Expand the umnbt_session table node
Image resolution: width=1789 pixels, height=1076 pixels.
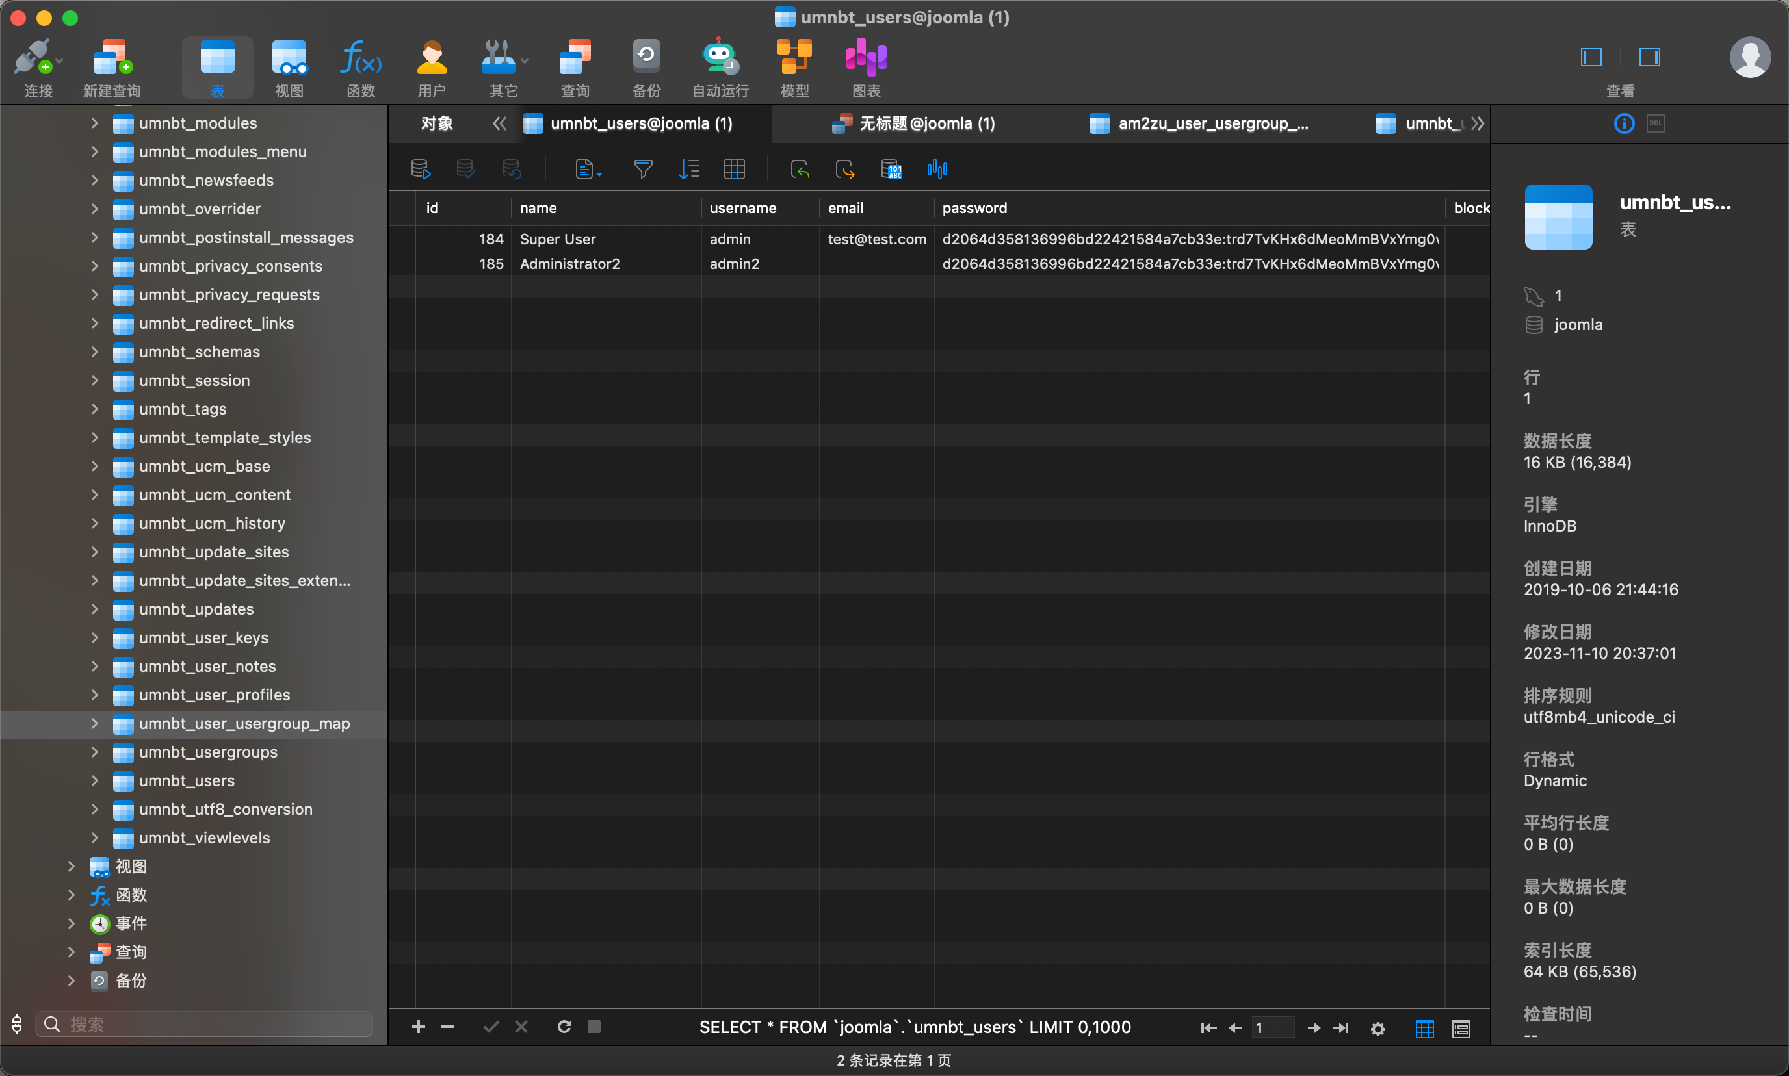(94, 380)
